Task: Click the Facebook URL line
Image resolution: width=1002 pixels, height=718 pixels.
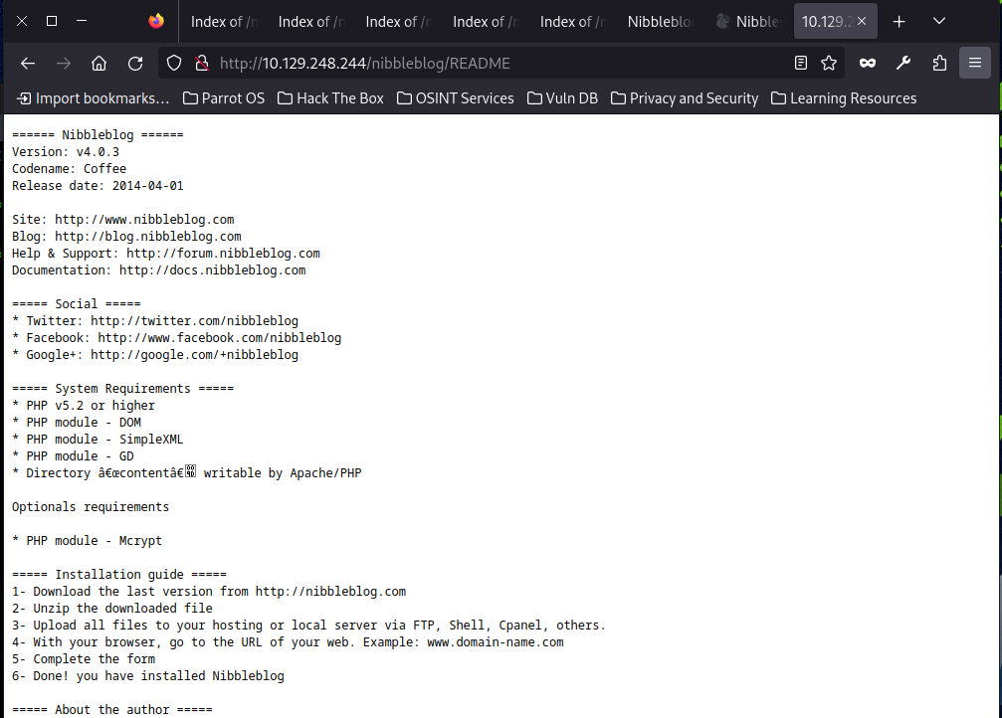Action: (176, 338)
